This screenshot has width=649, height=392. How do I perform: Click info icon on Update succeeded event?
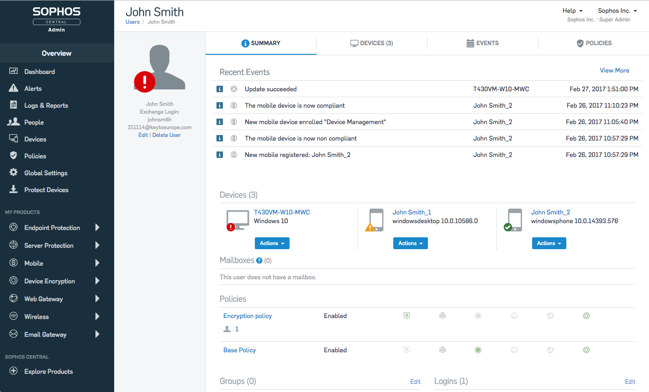pos(220,89)
